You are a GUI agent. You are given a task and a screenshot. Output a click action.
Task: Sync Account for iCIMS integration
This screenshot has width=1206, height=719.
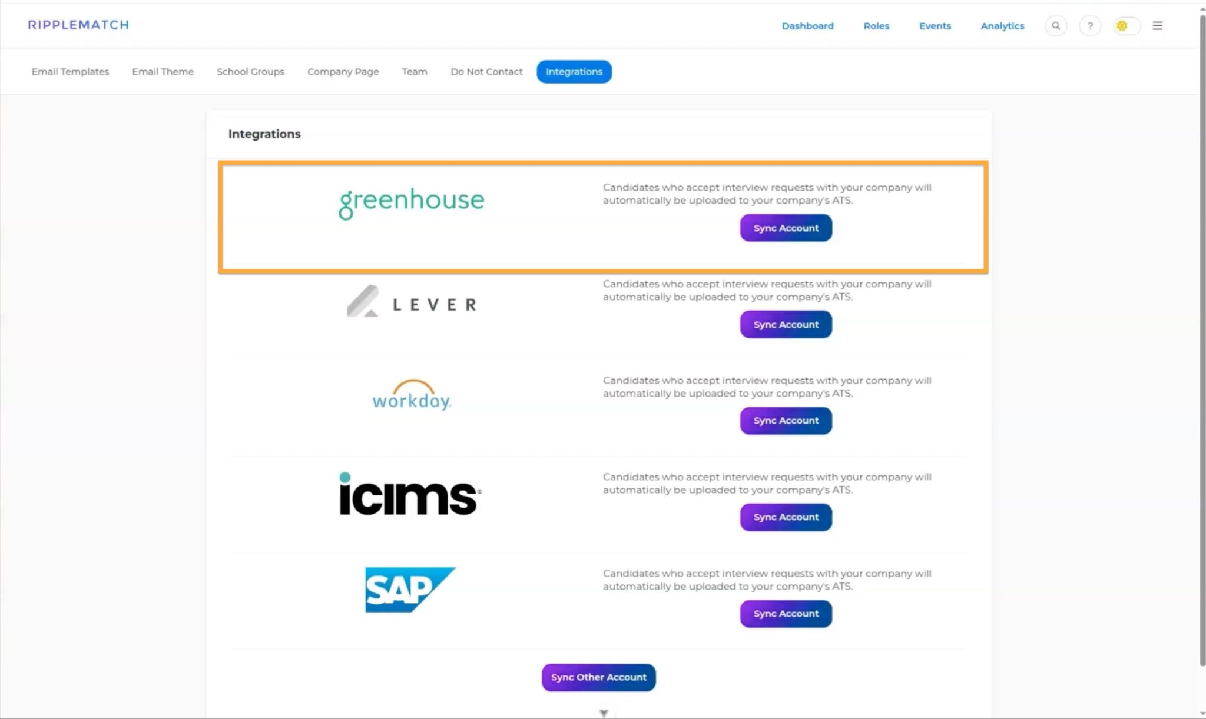tap(786, 517)
